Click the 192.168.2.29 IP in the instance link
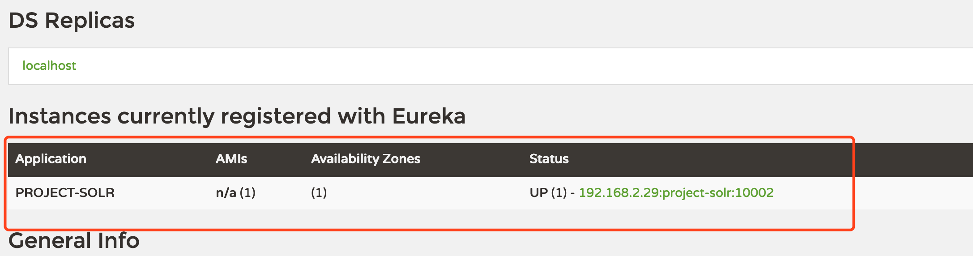This screenshot has width=973, height=256. 619,192
